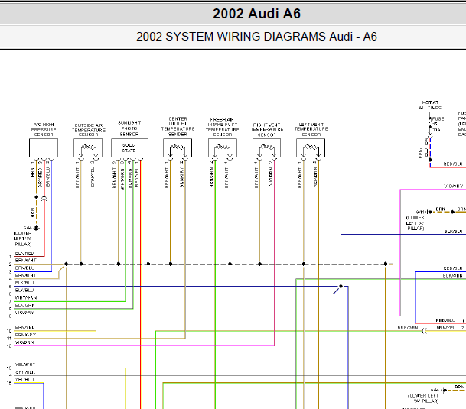Select the vertical "GRY/RED" label under A/C pressure sensor

point(40,177)
